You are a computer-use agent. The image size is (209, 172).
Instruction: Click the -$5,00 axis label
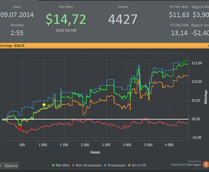coord(197,138)
